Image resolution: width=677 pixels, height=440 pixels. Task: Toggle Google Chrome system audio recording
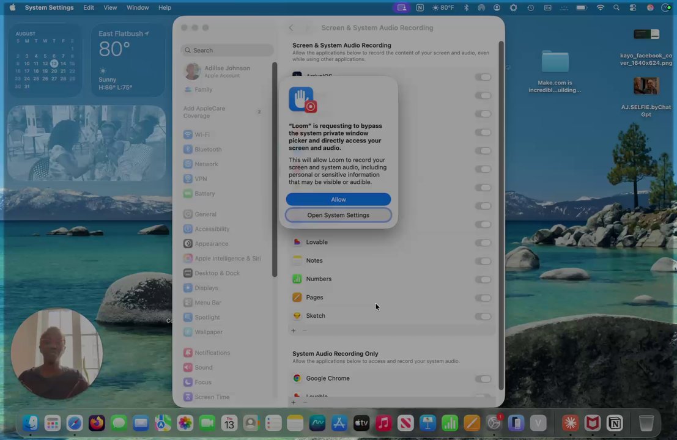[483, 379]
